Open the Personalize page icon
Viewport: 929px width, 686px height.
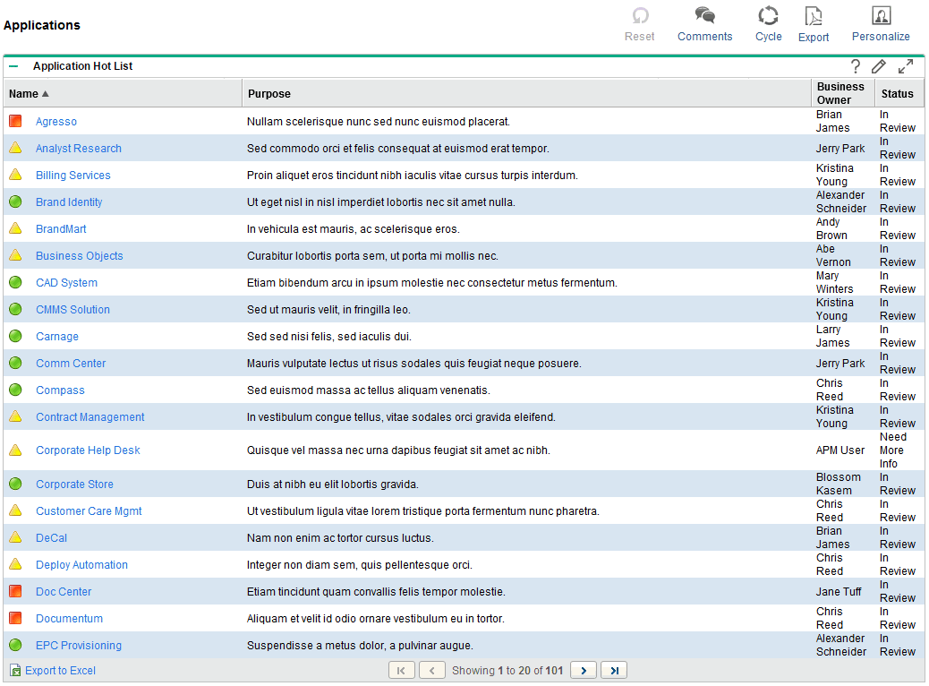(881, 16)
